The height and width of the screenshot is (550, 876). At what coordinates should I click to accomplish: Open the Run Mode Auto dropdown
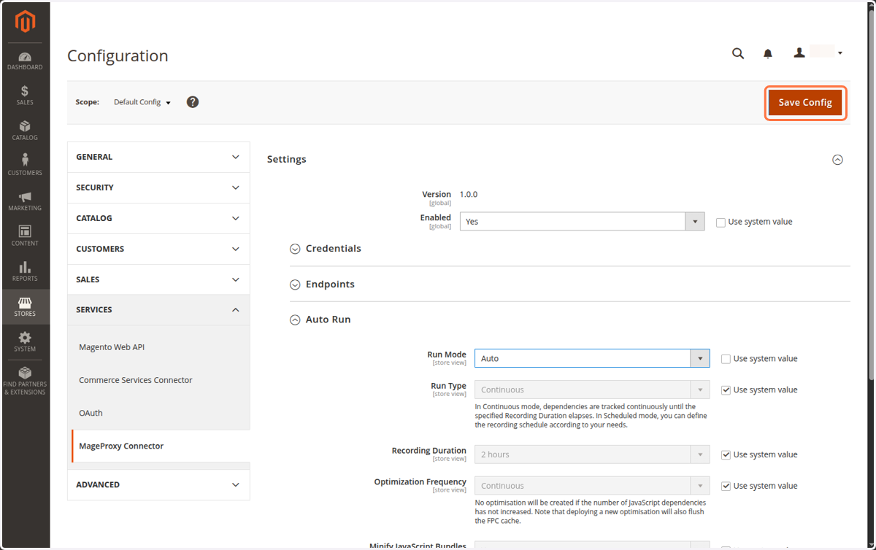tap(592, 358)
